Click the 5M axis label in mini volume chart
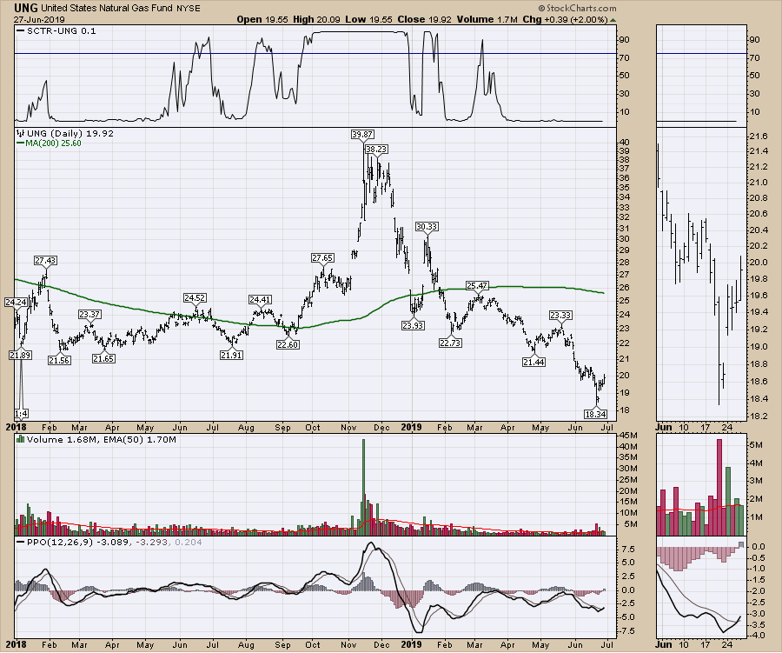Image resolution: width=782 pixels, height=653 pixels. tap(756, 445)
